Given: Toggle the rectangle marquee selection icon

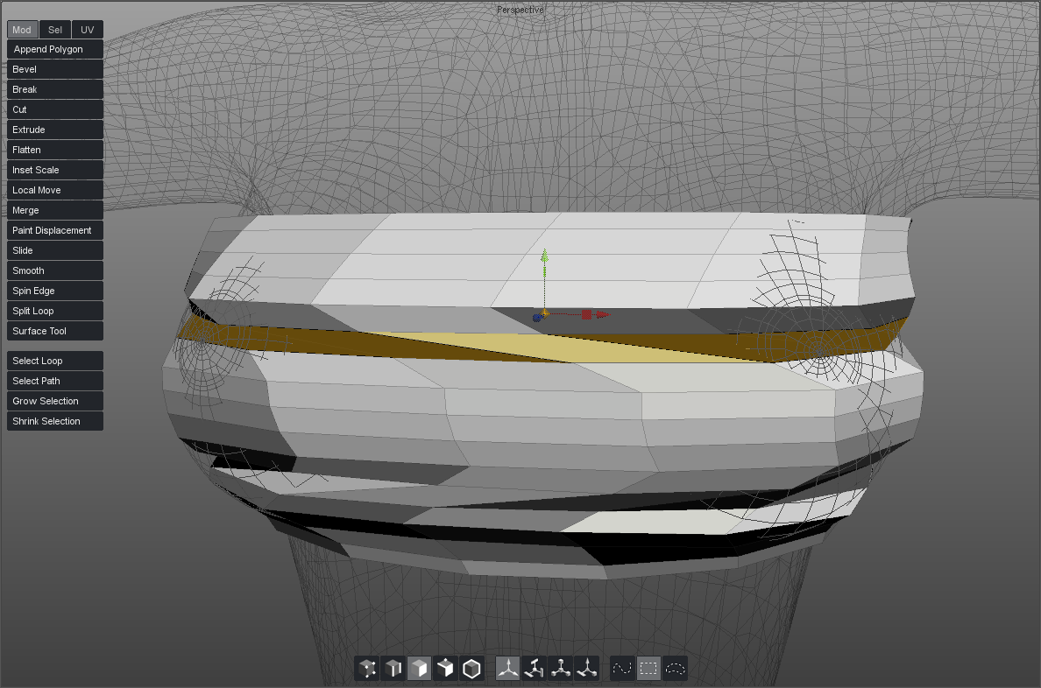Looking at the screenshot, I should pos(648,670).
